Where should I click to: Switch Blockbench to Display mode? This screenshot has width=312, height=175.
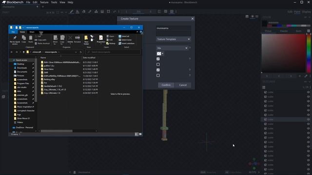pyautogui.click(x=306, y=12)
